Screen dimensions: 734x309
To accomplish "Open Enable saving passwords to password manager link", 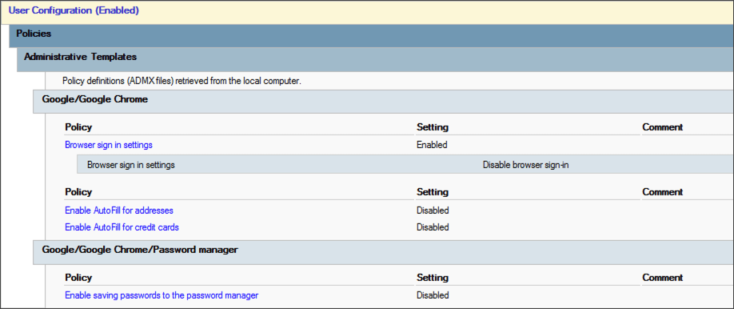I will pyautogui.click(x=162, y=295).
